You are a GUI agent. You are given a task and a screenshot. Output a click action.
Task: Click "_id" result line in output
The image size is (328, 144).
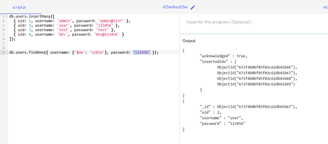click(x=248, y=107)
